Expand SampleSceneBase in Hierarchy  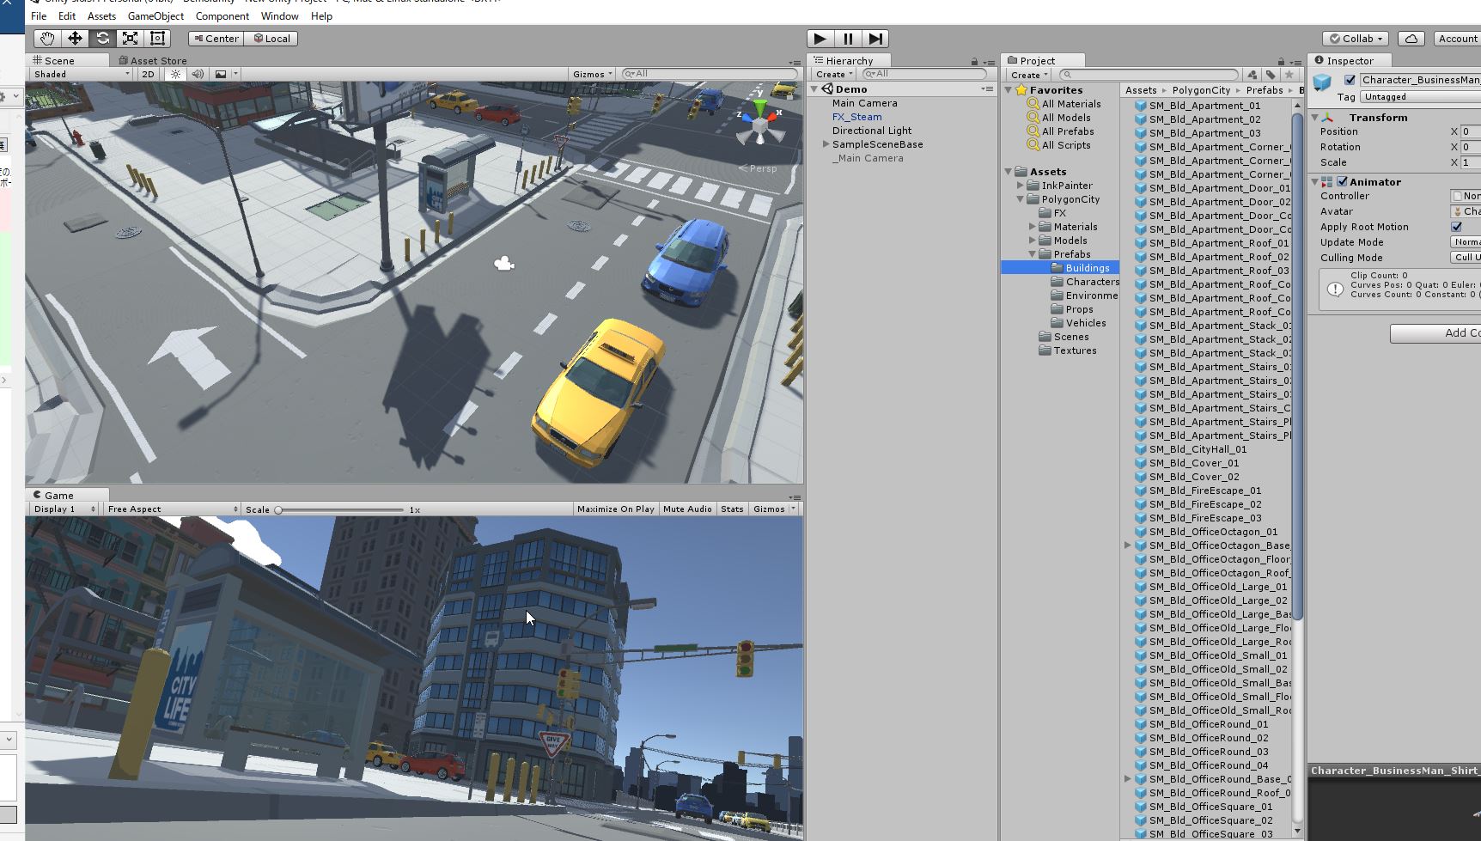tap(826, 144)
